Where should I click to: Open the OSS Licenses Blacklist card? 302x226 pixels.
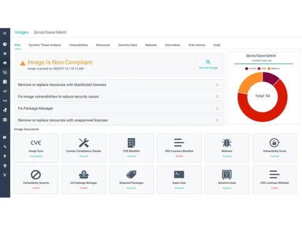tap(179, 148)
